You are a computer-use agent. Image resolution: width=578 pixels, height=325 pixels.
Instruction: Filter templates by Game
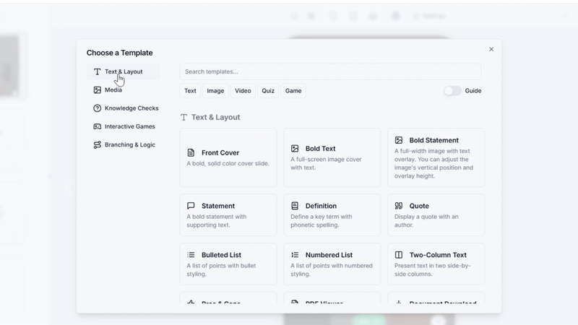pos(293,91)
